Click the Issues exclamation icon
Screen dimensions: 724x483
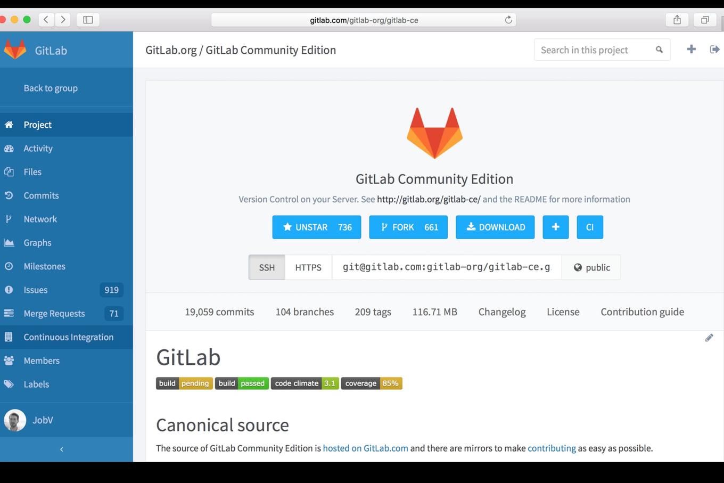[9, 290]
